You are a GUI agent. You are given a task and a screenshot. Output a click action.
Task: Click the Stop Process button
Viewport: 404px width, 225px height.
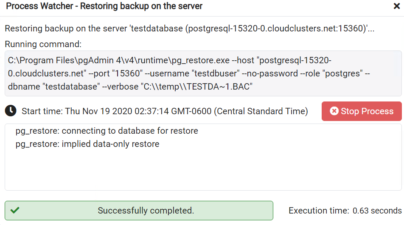(362, 111)
